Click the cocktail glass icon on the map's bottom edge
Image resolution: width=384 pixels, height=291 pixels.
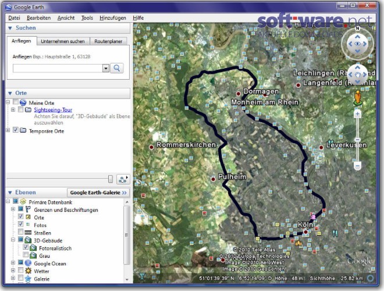coord(141,276)
